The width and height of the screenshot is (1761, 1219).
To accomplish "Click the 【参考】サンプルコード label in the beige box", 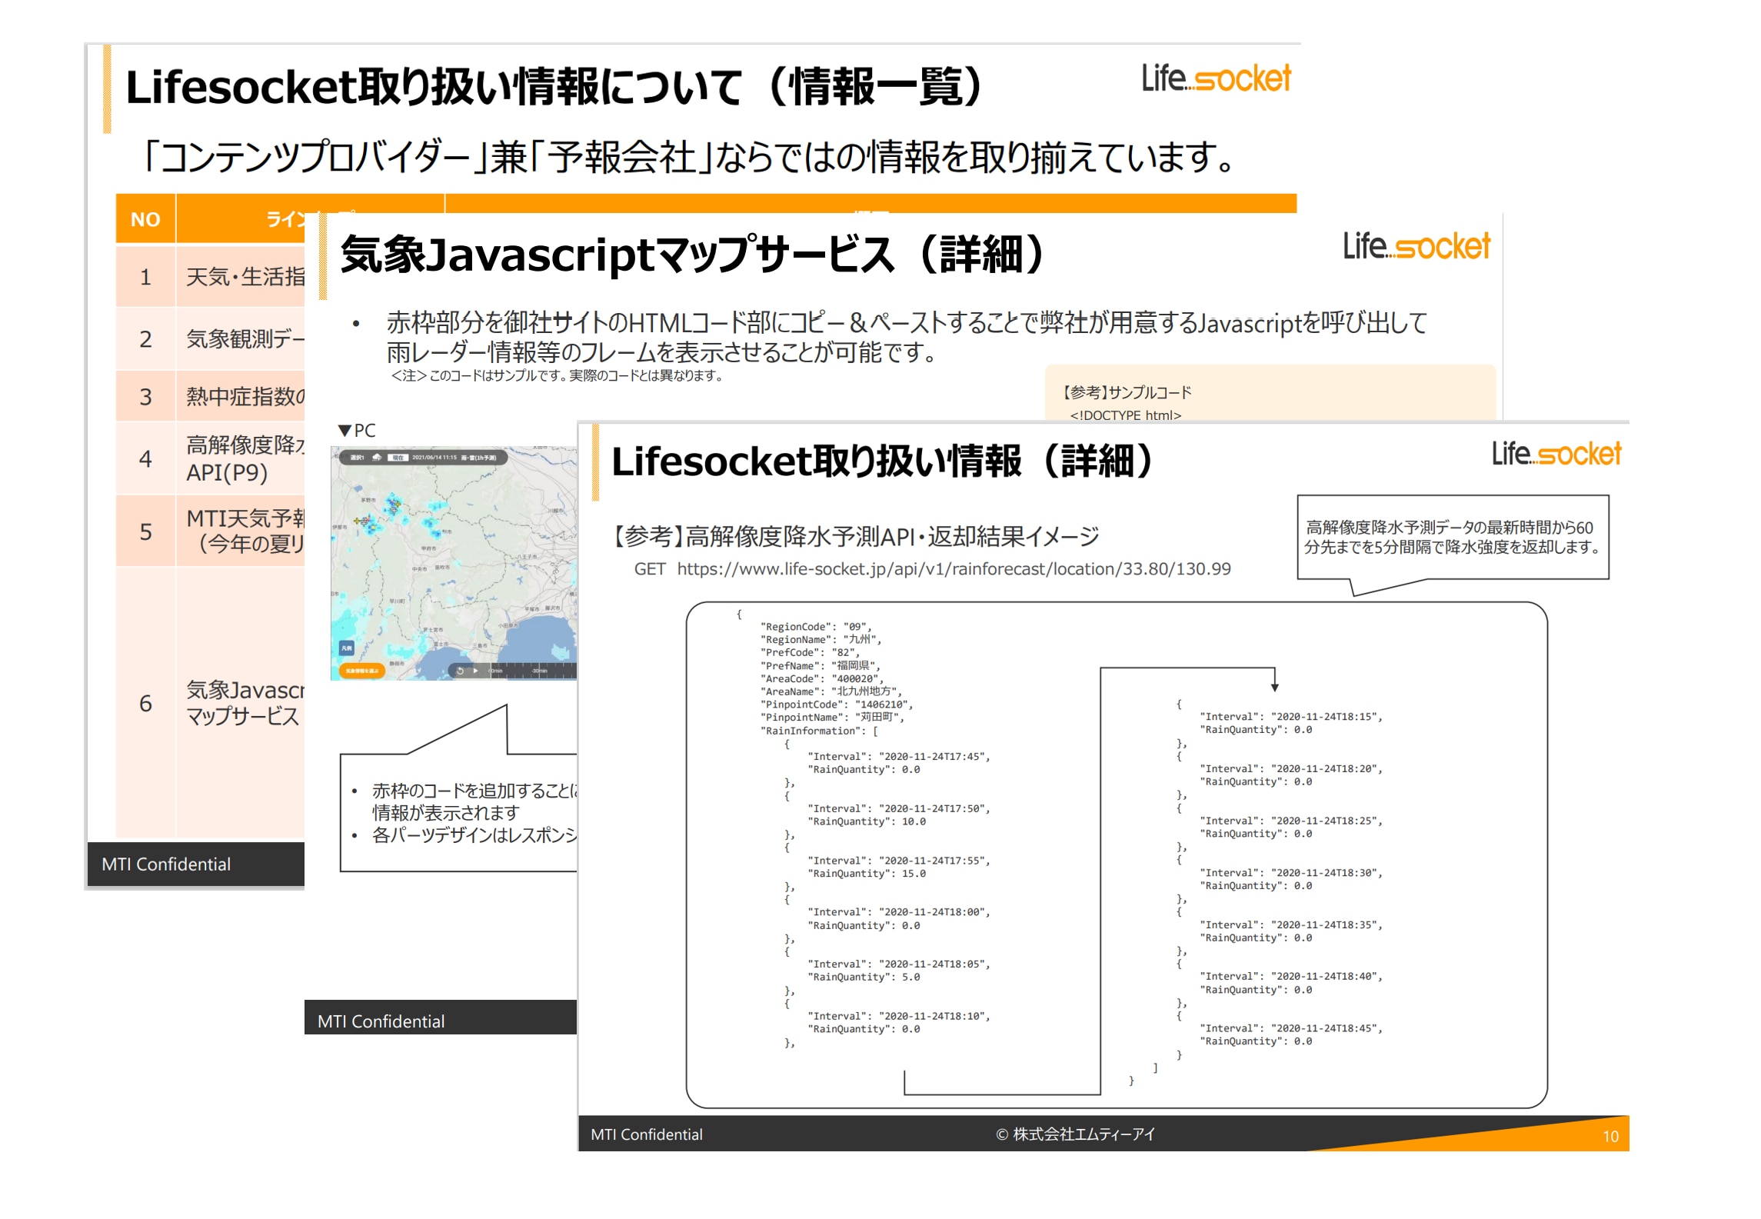I will point(1127,392).
